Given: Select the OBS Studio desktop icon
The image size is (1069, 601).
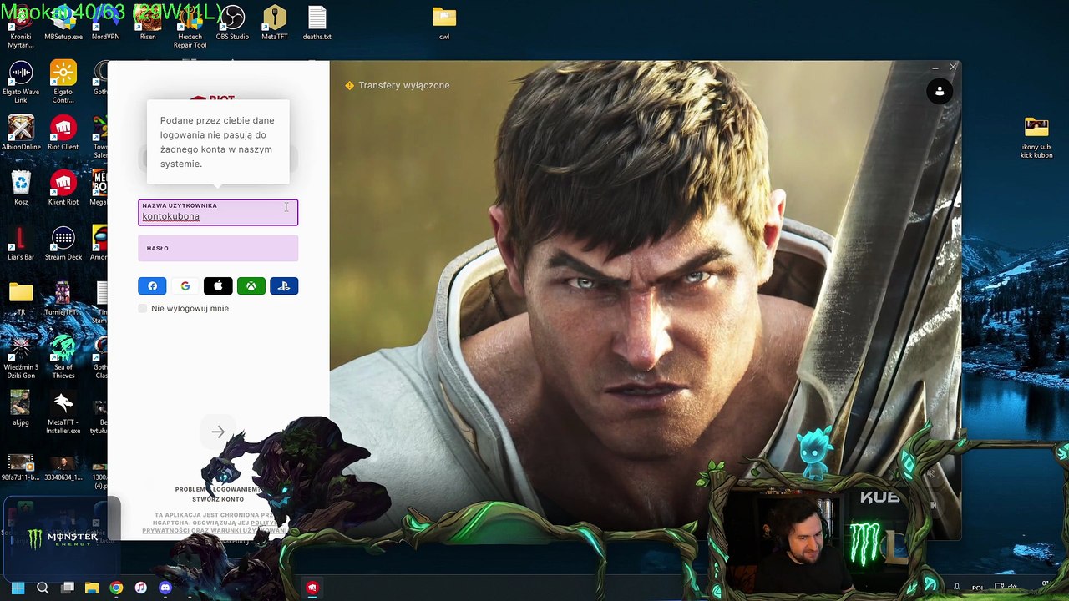Looking at the screenshot, I should 232,23.
